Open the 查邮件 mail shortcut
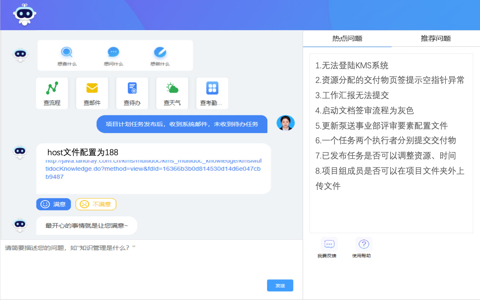This screenshot has width=480, height=300. (x=92, y=93)
